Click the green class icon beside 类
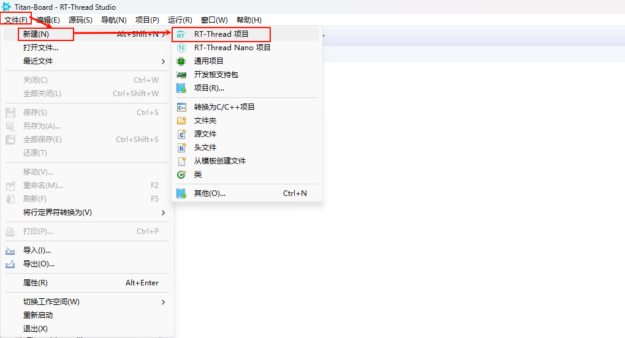Screen dimensions: 625x338 tap(181, 175)
